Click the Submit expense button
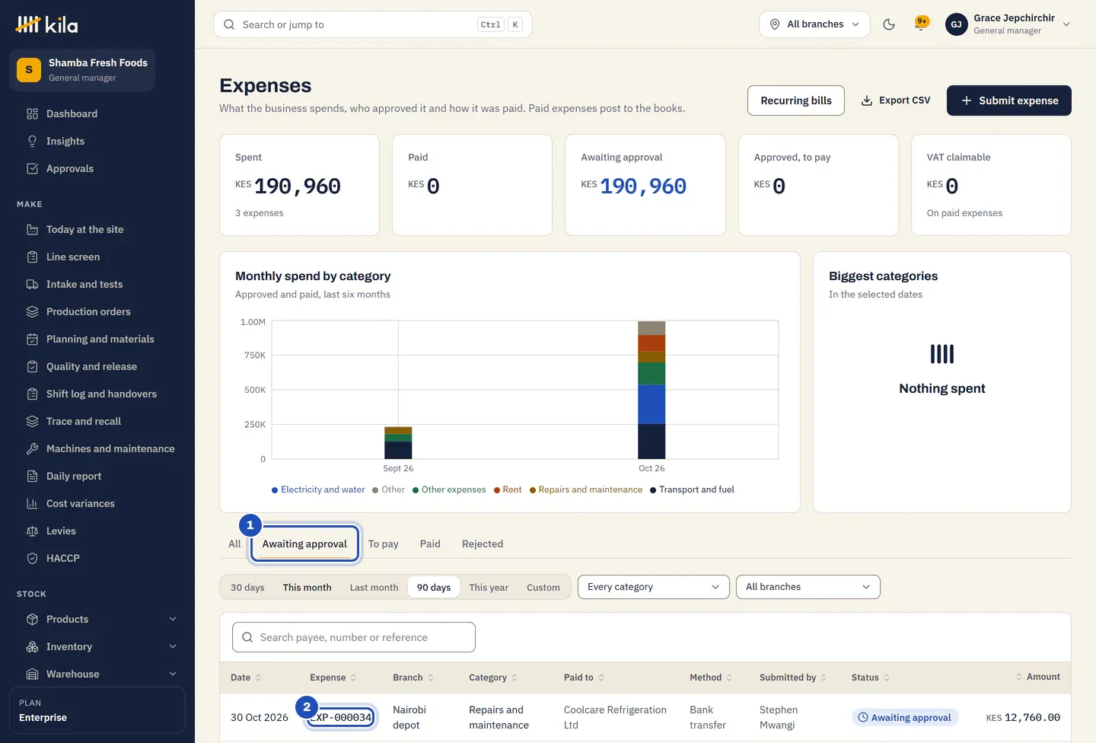Image resolution: width=1096 pixels, height=743 pixels. pos(1008,100)
